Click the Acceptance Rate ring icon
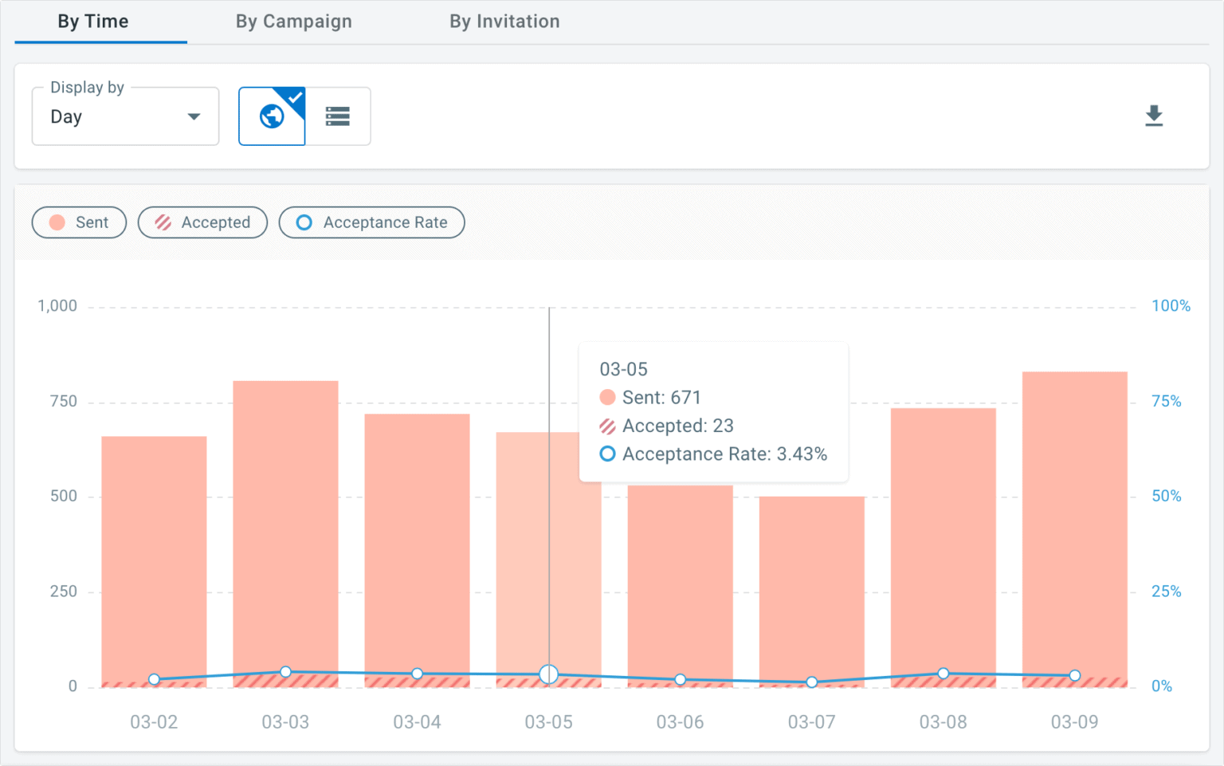The width and height of the screenshot is (1224, 766). click(304, 222)
